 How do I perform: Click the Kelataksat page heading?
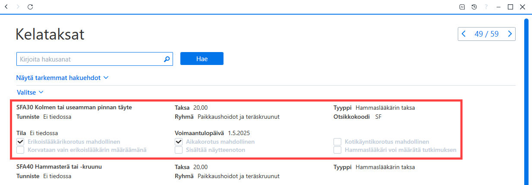click(50, 34)
